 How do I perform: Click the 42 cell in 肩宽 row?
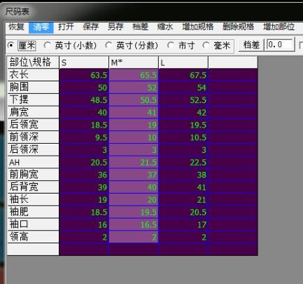click(183, 112)
